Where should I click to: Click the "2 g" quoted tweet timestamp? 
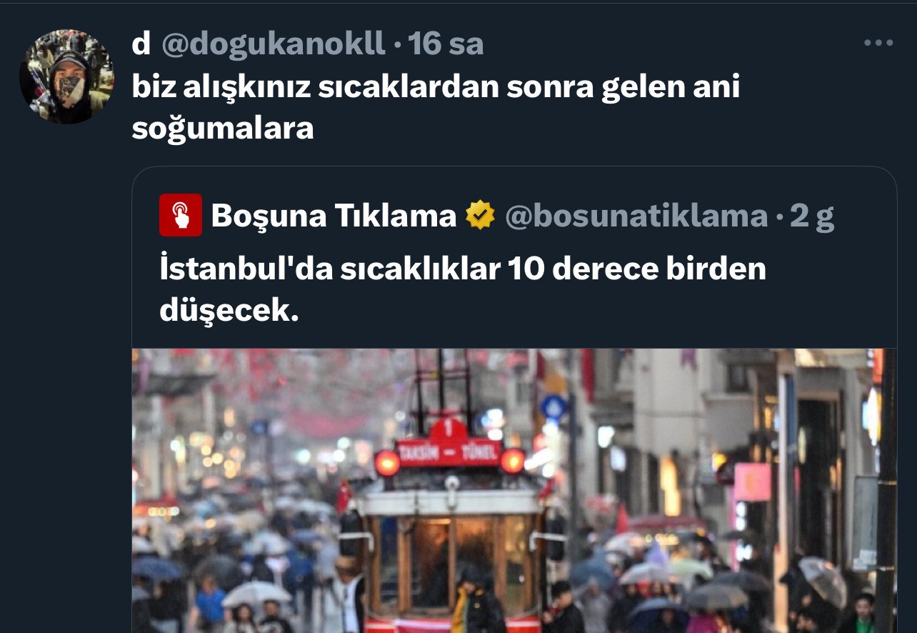(812, 216)
